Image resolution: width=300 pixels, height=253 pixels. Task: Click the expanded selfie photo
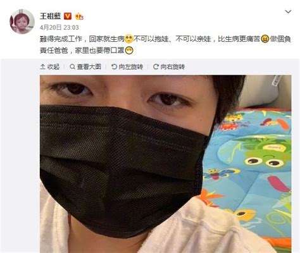[x=166, y=164]
